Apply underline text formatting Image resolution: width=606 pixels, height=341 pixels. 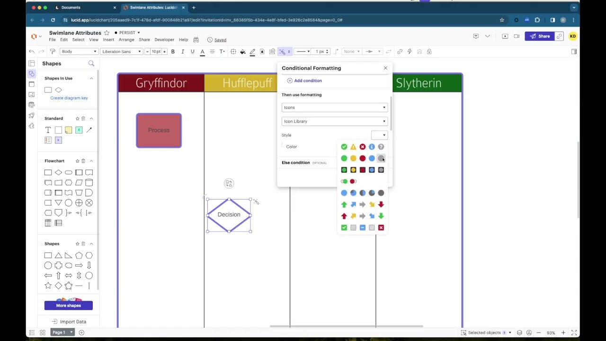tap(192, 52)
